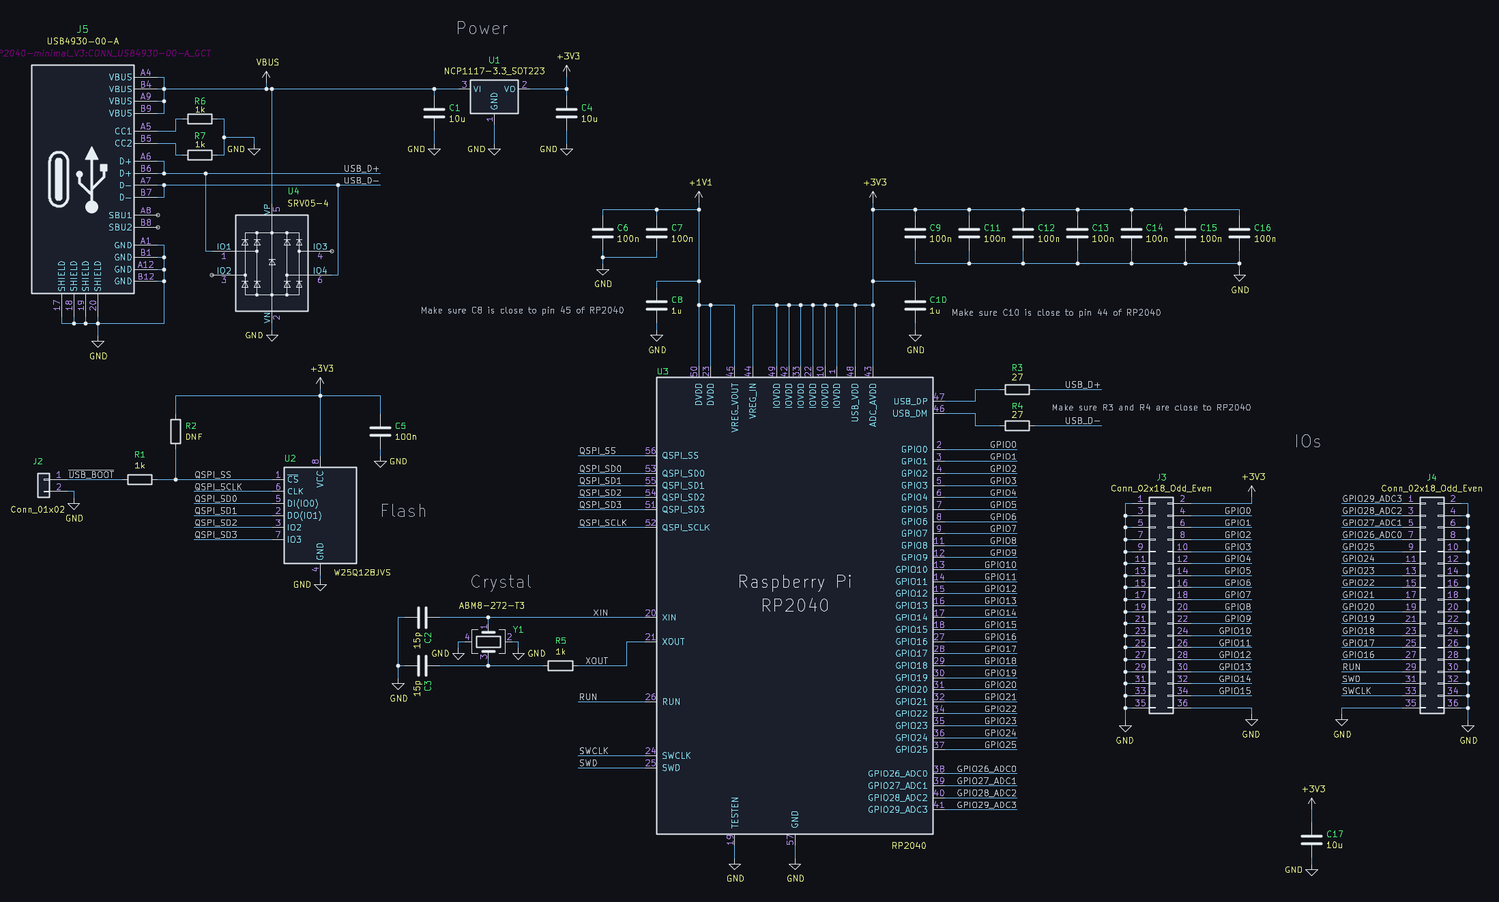Select the J2 Conn_01x02 connector symbol

43,485
